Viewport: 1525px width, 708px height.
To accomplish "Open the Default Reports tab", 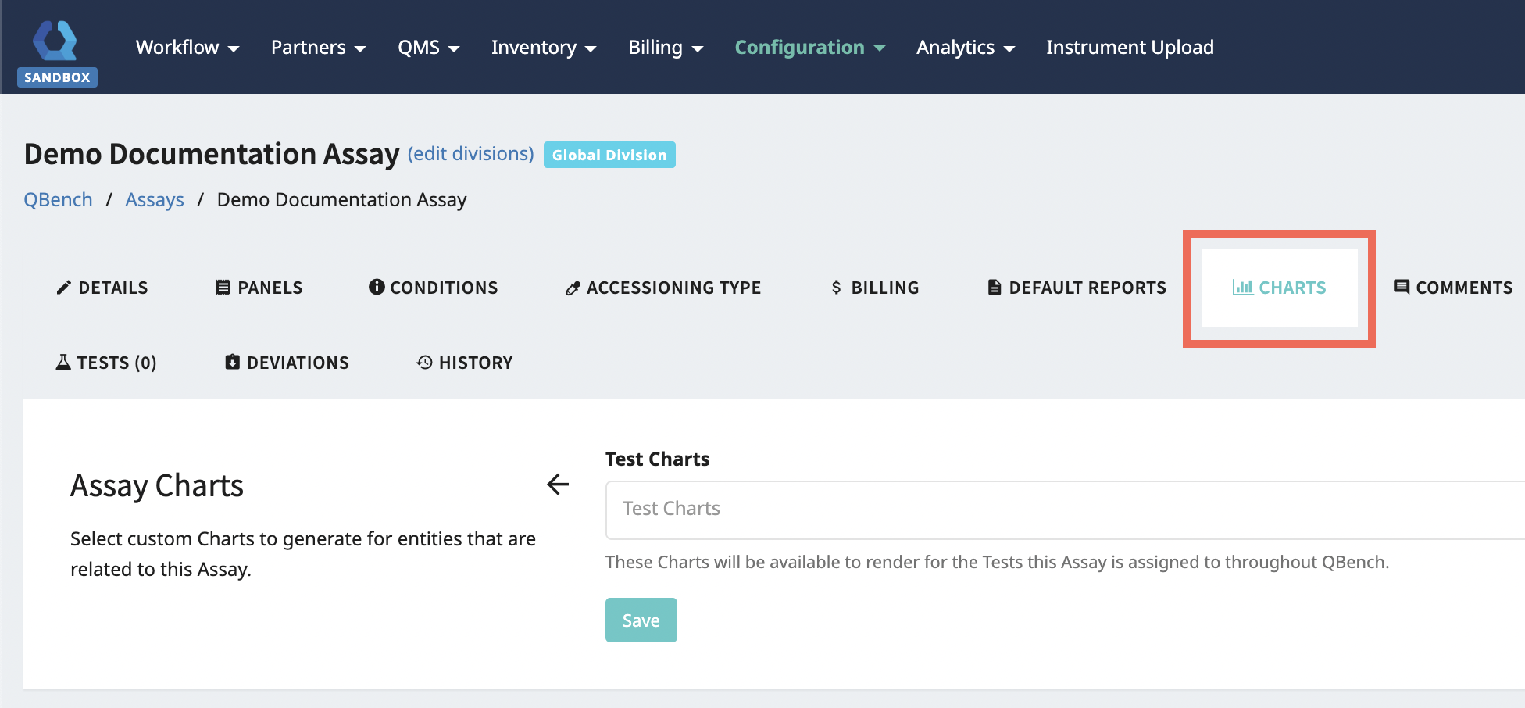I will click(x=1077, y=288).
